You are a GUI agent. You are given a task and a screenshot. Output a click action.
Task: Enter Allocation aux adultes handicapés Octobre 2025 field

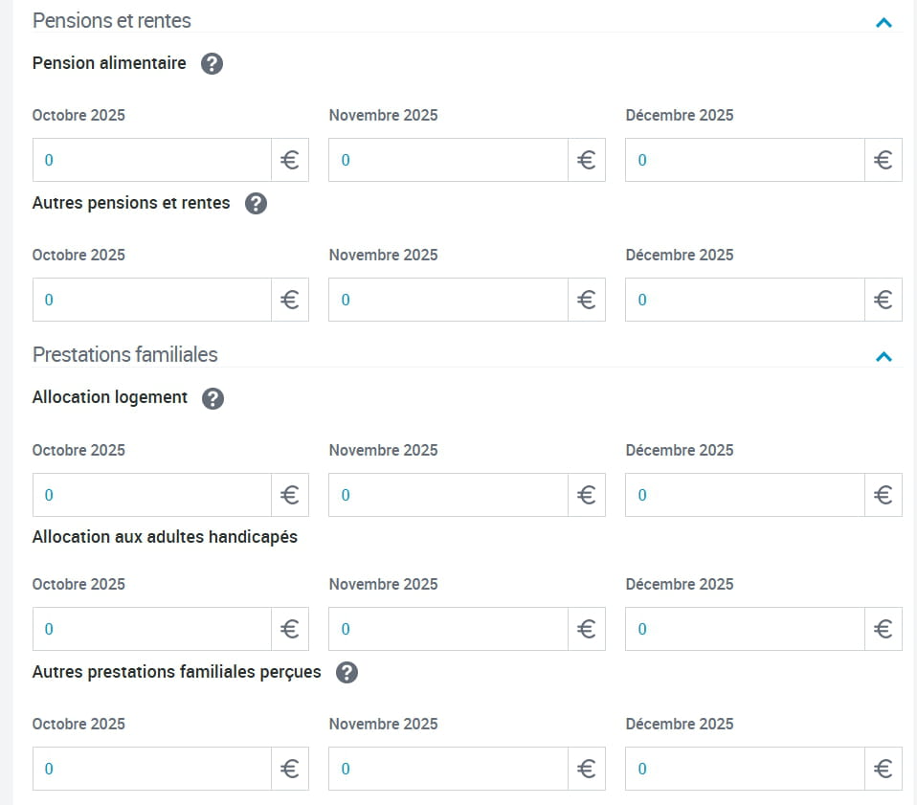click(152, 629)
